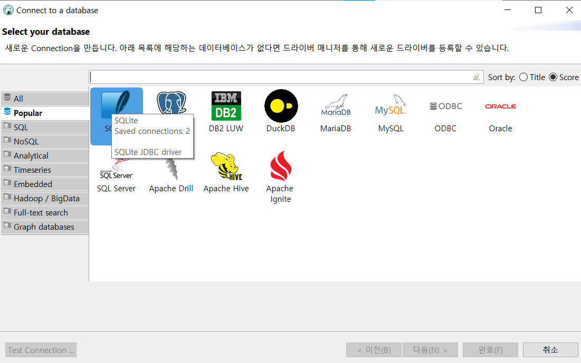Pick the DuckDB database icon
Viewport: 581px width, 363px height.
click(x=281, y=111)
